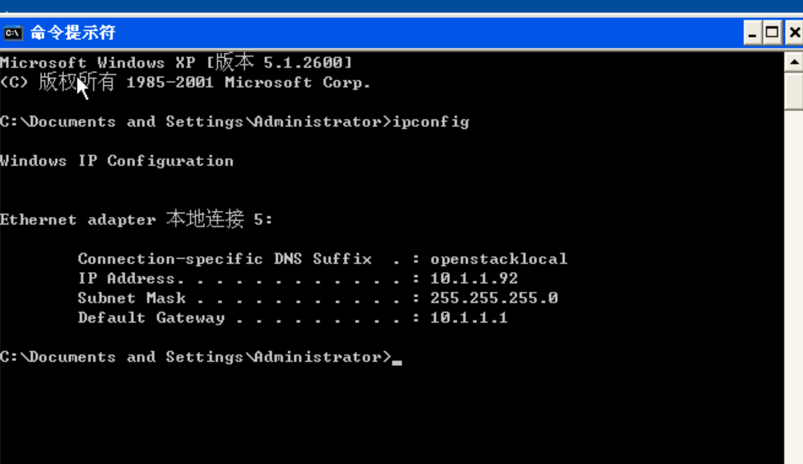The width and height of the screenshot is (803, 464).
Task: Click the Microsoft Windows XP version line
Action: tap(176, 62)
